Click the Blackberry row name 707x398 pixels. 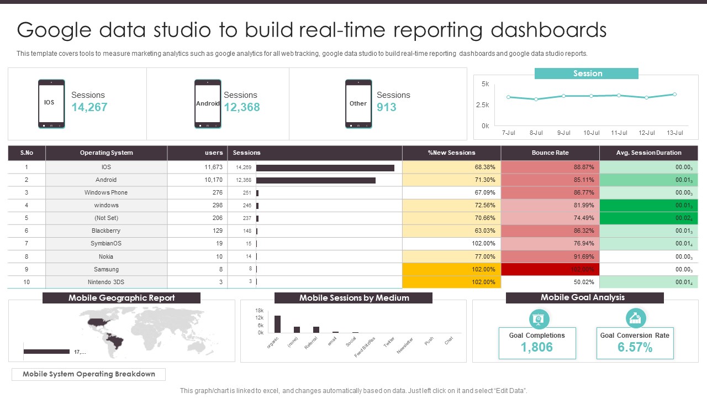(106, 231)
